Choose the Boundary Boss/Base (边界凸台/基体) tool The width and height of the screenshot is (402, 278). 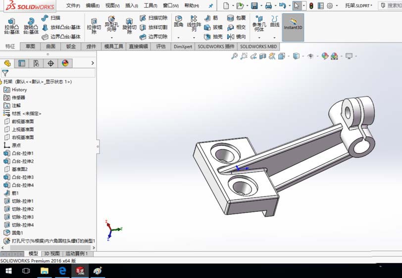[x=61, y=37]
